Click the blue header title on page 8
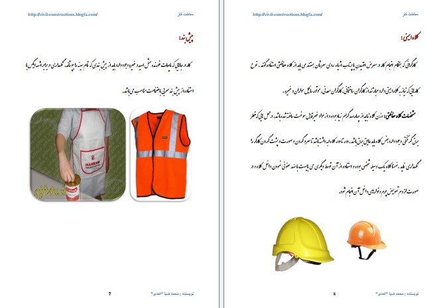 tap(411, 14)
